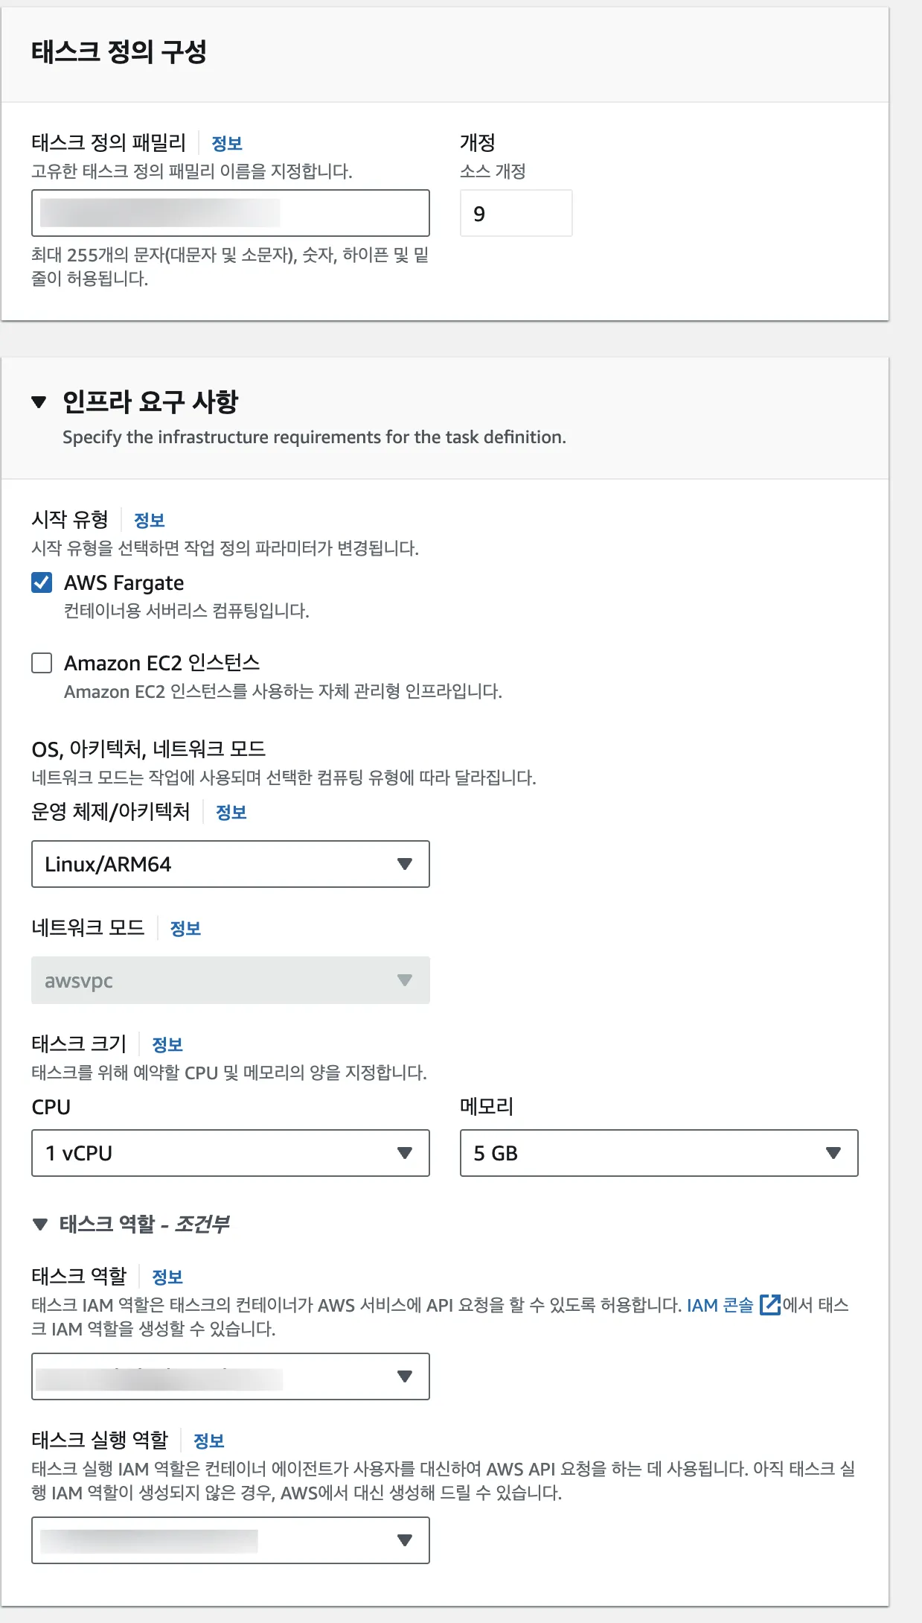Collapse the 태스크 역할 조건부 section
The image size is (922, 1623).
click(x=40, y=1224)
